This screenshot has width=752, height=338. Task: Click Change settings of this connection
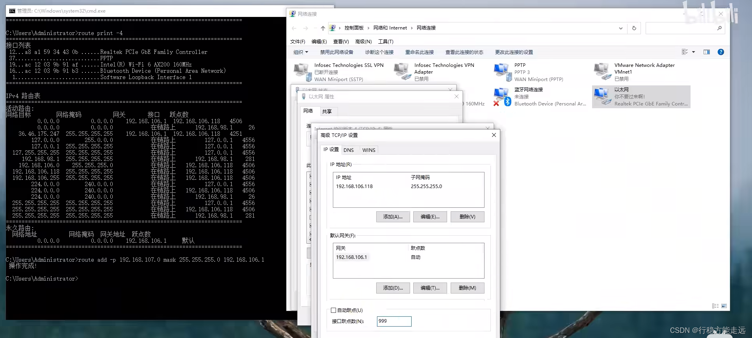coord(514,52)
